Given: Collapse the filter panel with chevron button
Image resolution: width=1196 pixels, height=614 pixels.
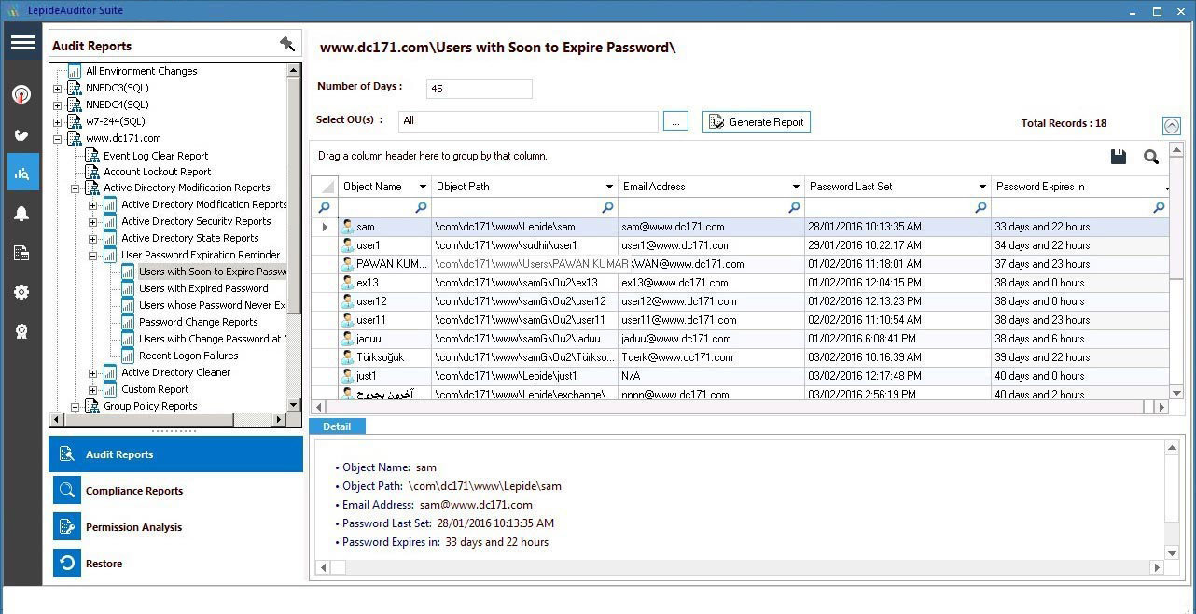Looking at the screenshot, I should (1172, 125).
